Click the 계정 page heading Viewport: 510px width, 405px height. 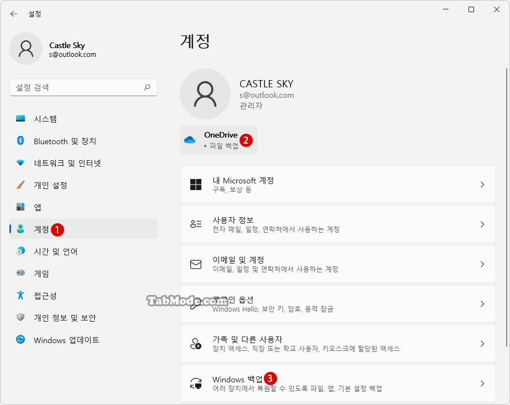pyautogui.click(x=195, y=41)
